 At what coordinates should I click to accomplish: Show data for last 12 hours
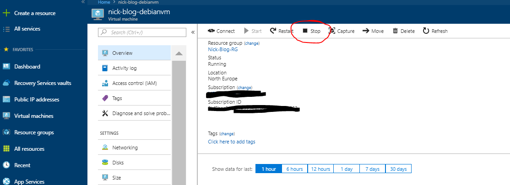321,169
